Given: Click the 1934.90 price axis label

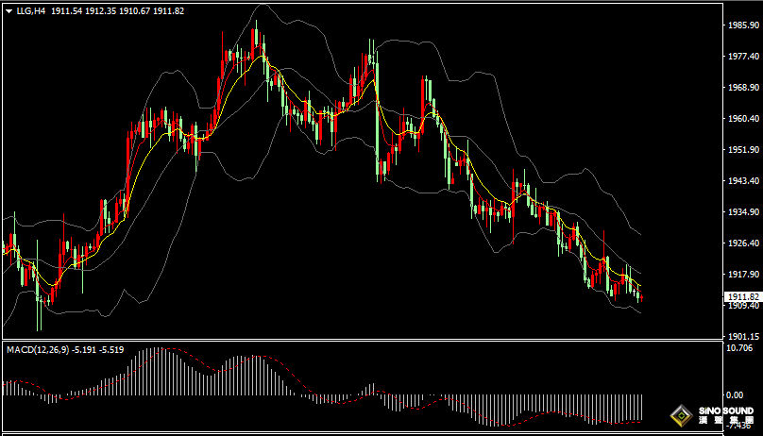Looking at the screenshot, I should point(743,211).
